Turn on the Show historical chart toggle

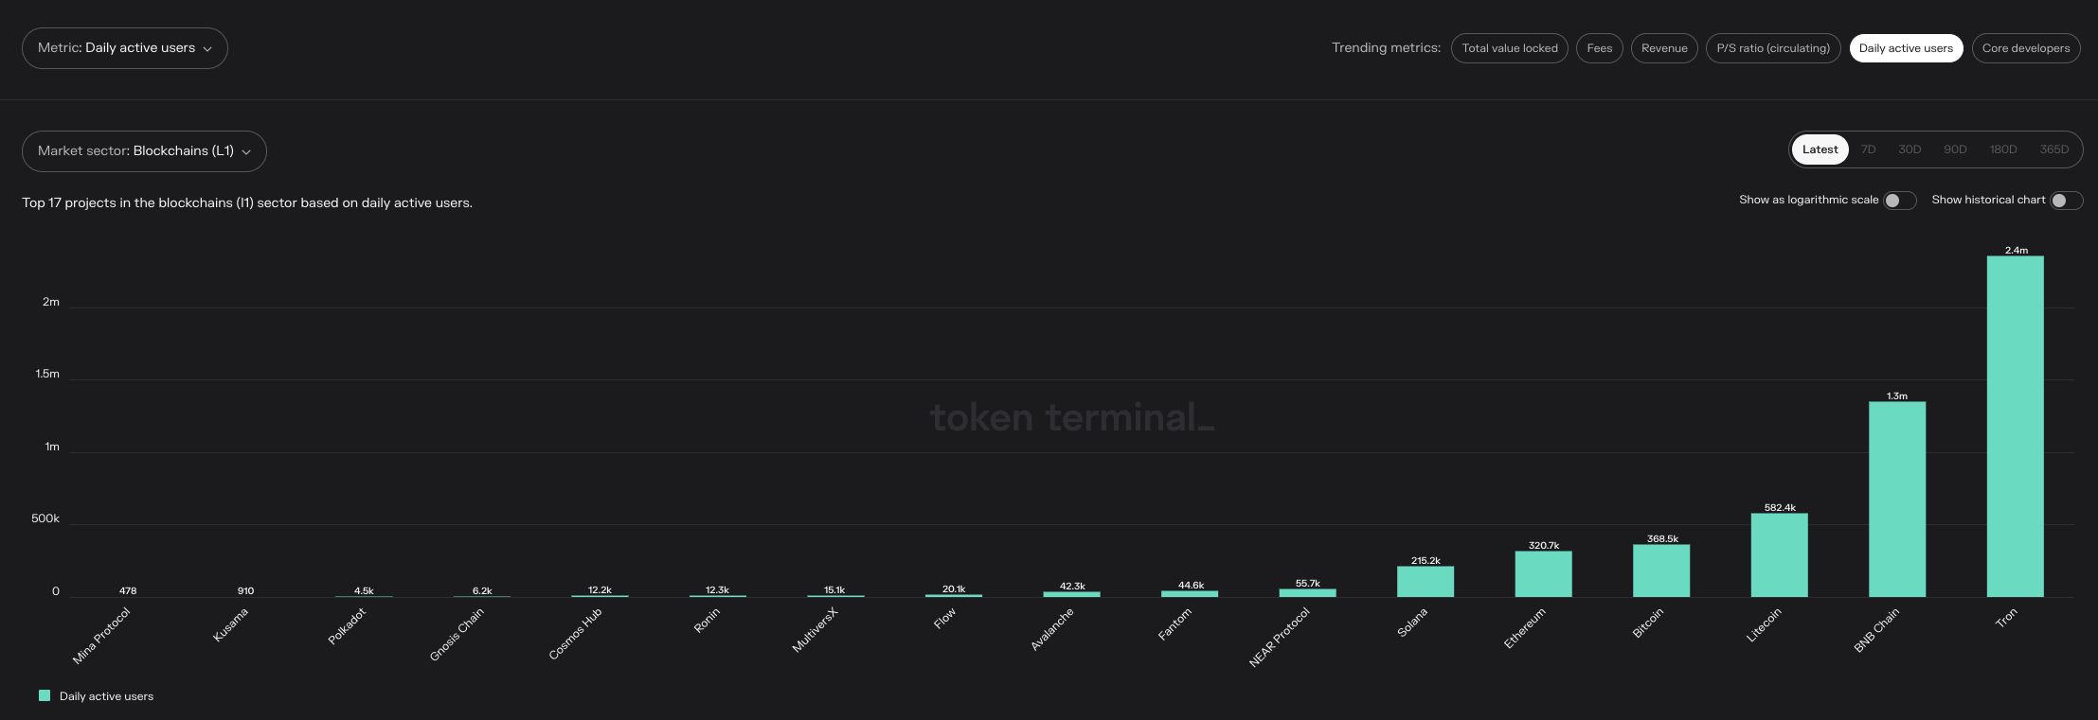(2066, 201)
